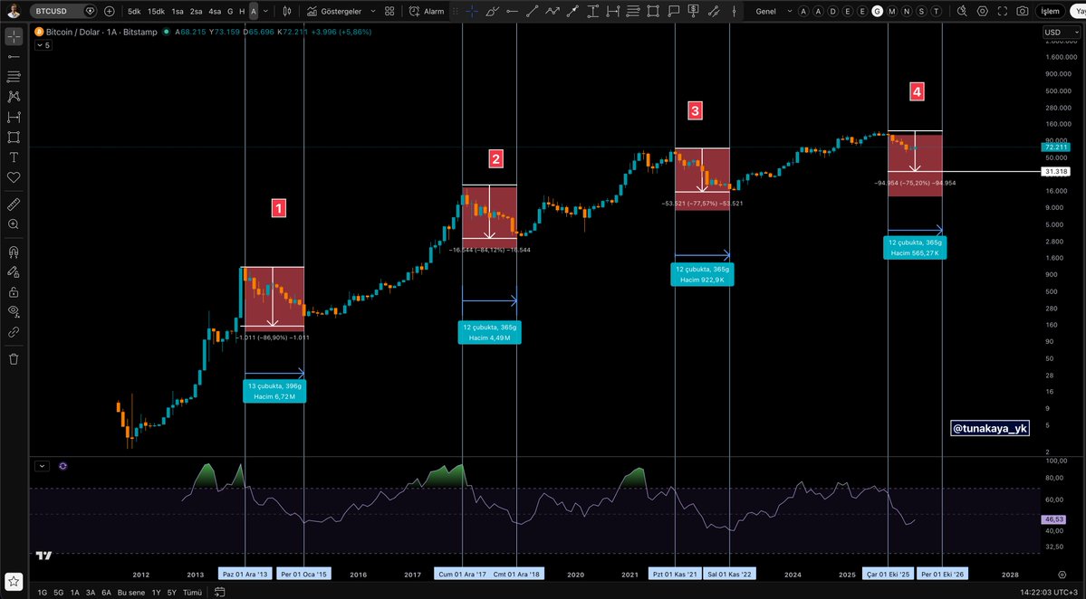This screenshot has width=1086, height=599.
Task: Select the 15dk timeframe
Action: pyautogui.click(x=156, y=11)
